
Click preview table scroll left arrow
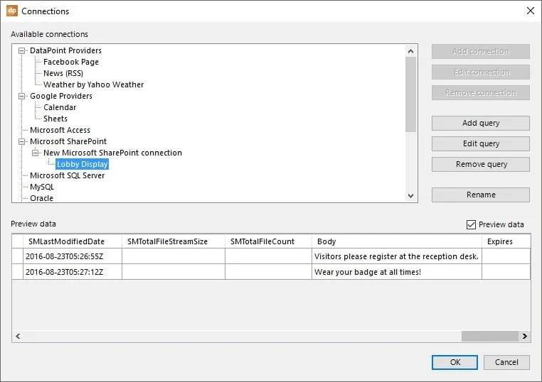click(18, 336)
